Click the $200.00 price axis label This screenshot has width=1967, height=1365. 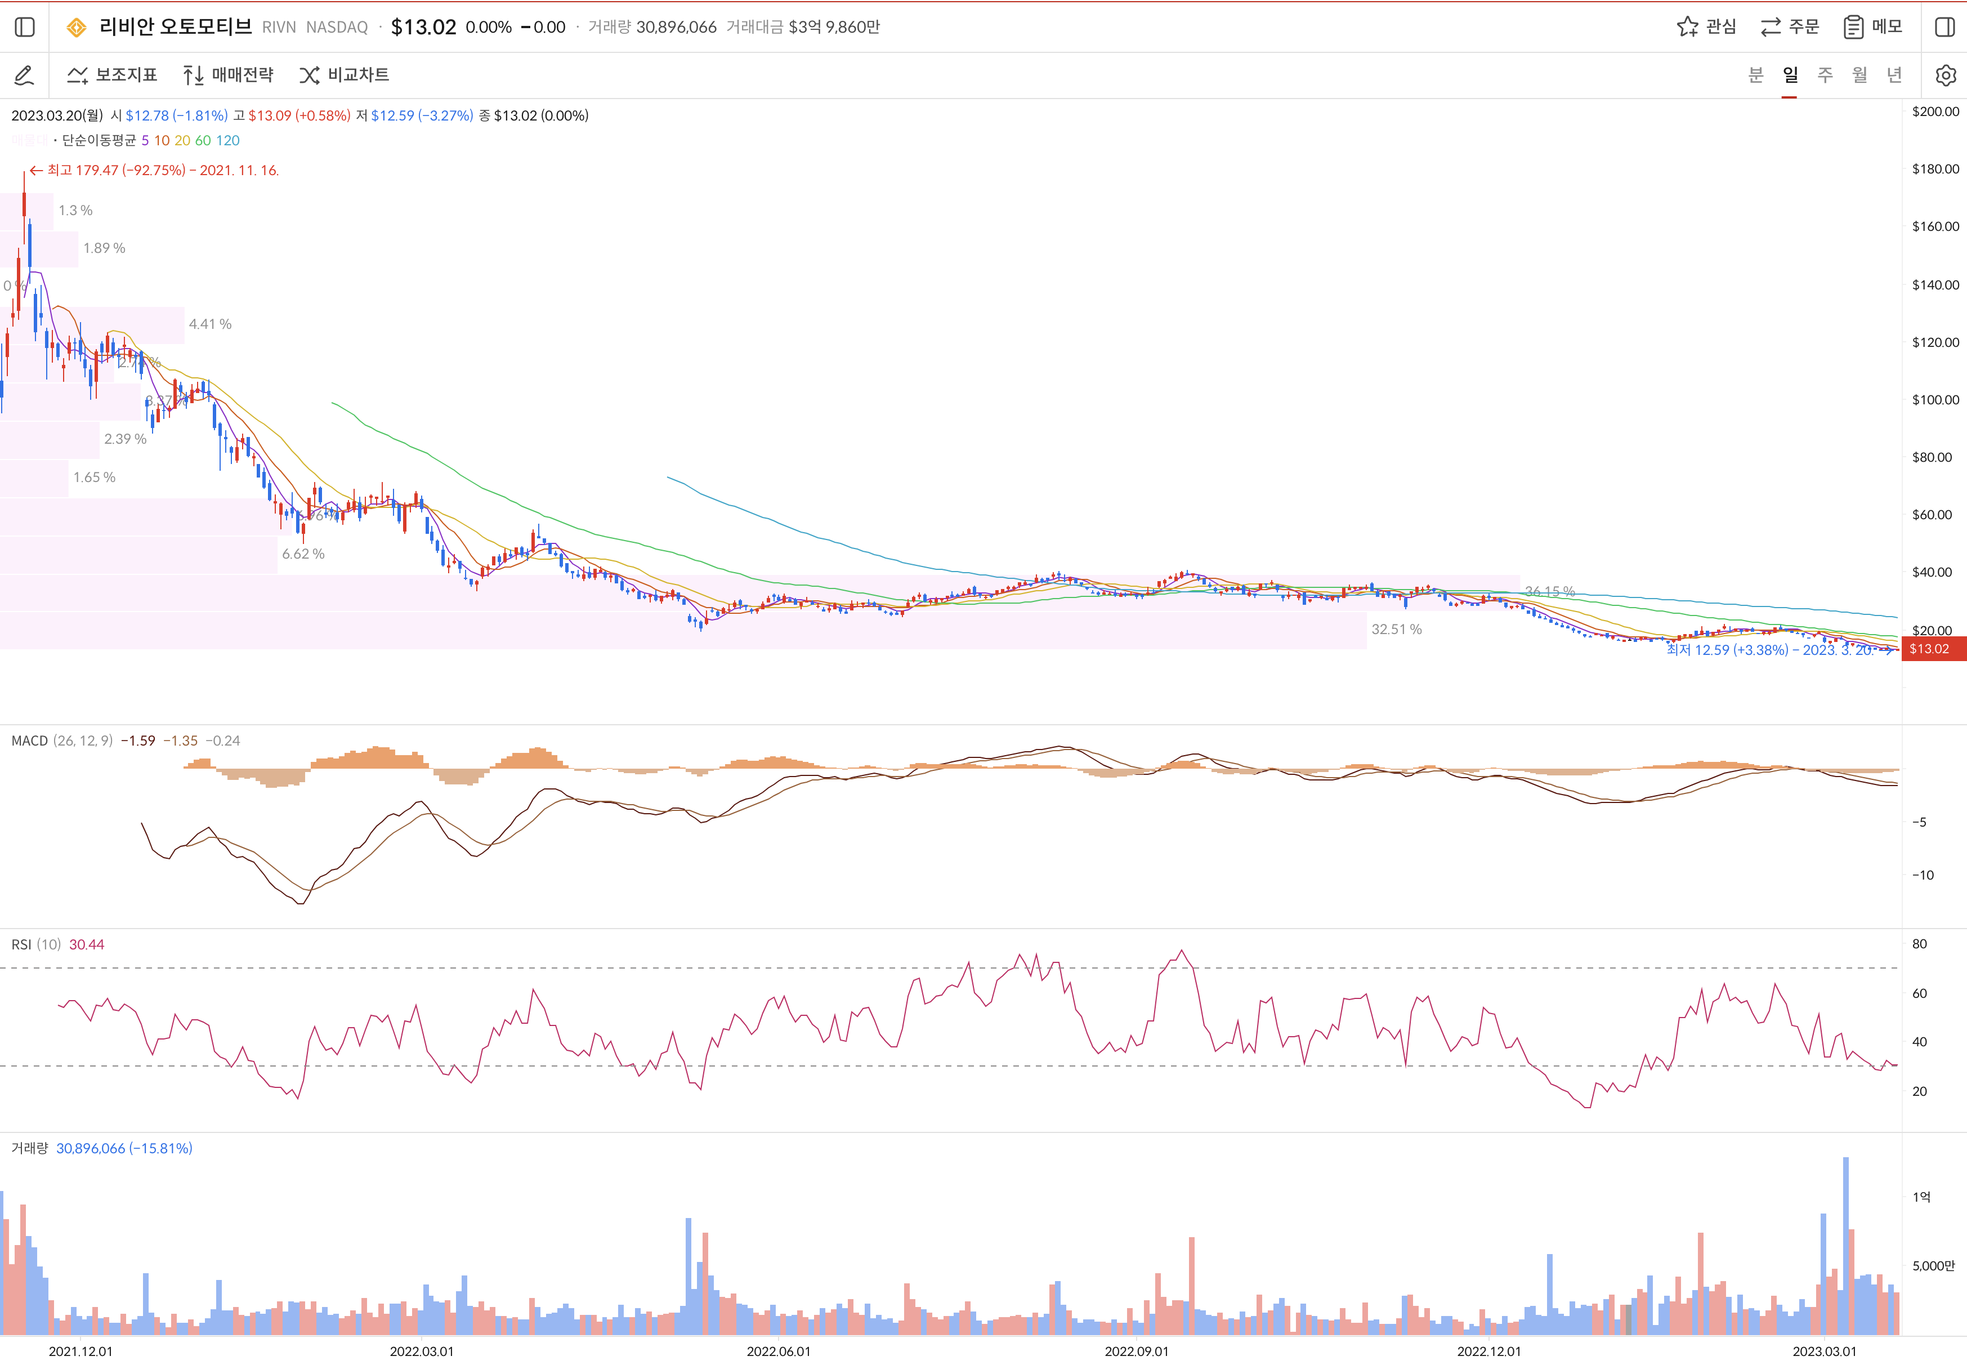coord(1935,111)
